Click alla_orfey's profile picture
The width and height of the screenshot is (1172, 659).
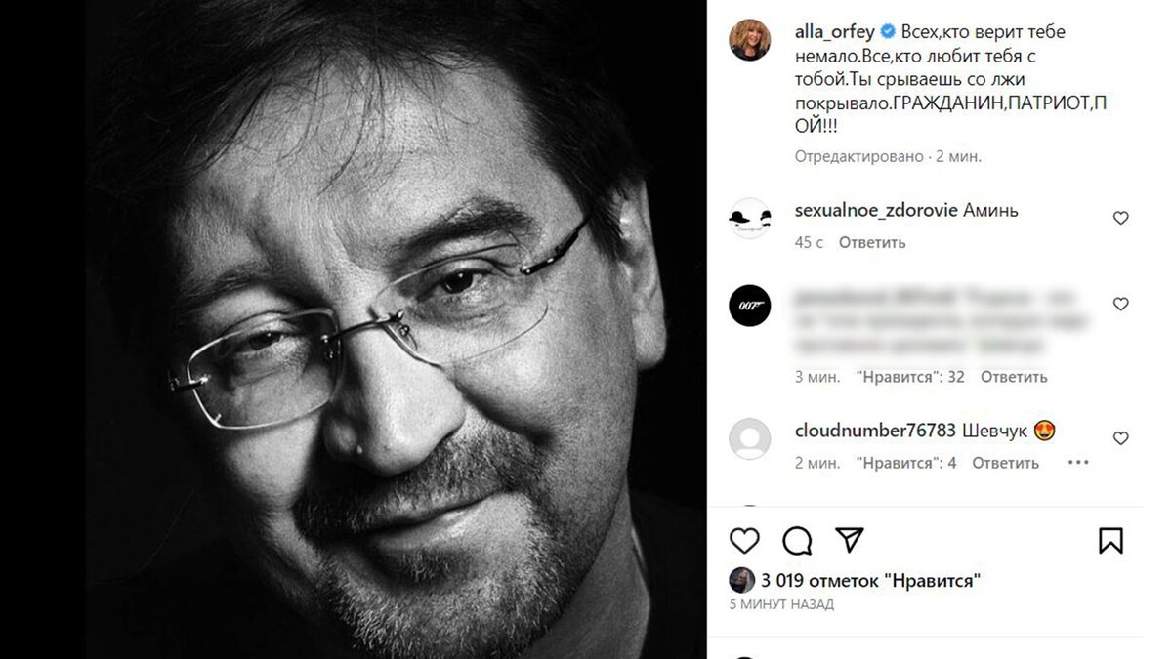tap(750, 37)
